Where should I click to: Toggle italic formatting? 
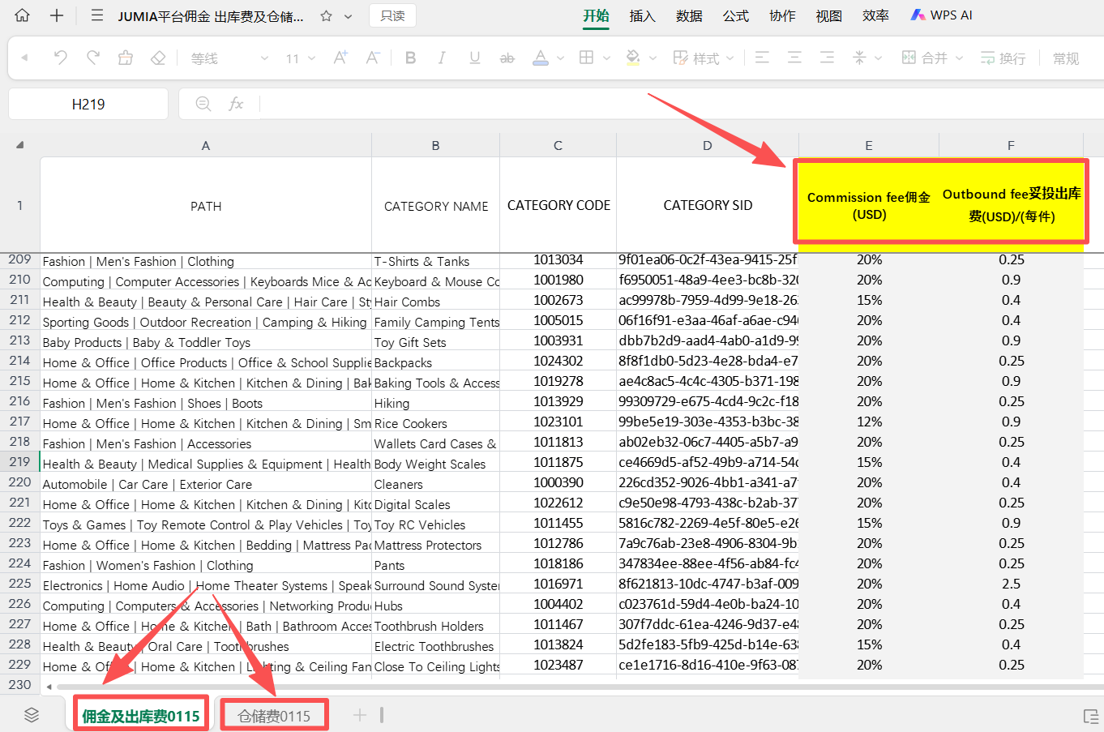point(442,58)
